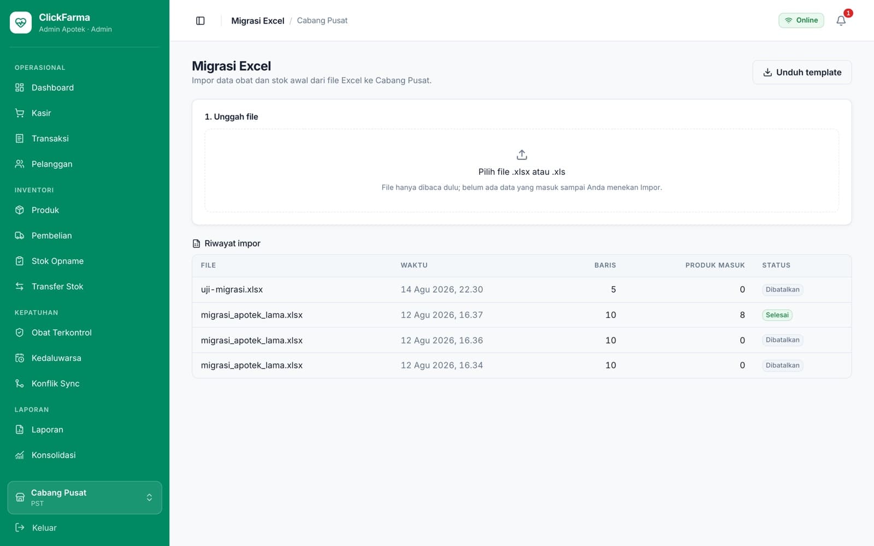Viewport: 874px width, 546px height.
Task: Click the WAKTU column header
Action: coord(414,265)
